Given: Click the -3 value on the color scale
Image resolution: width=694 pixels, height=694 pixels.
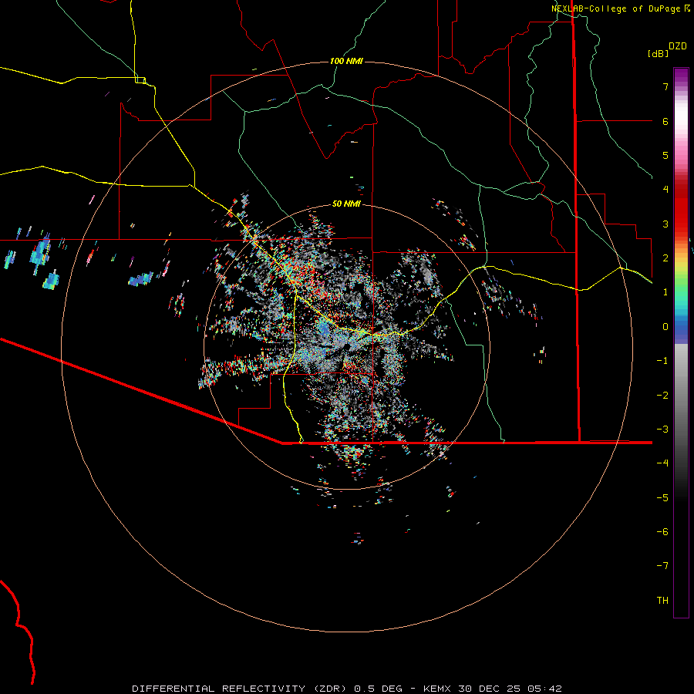Looking at the screenshot, I should 662,430.
